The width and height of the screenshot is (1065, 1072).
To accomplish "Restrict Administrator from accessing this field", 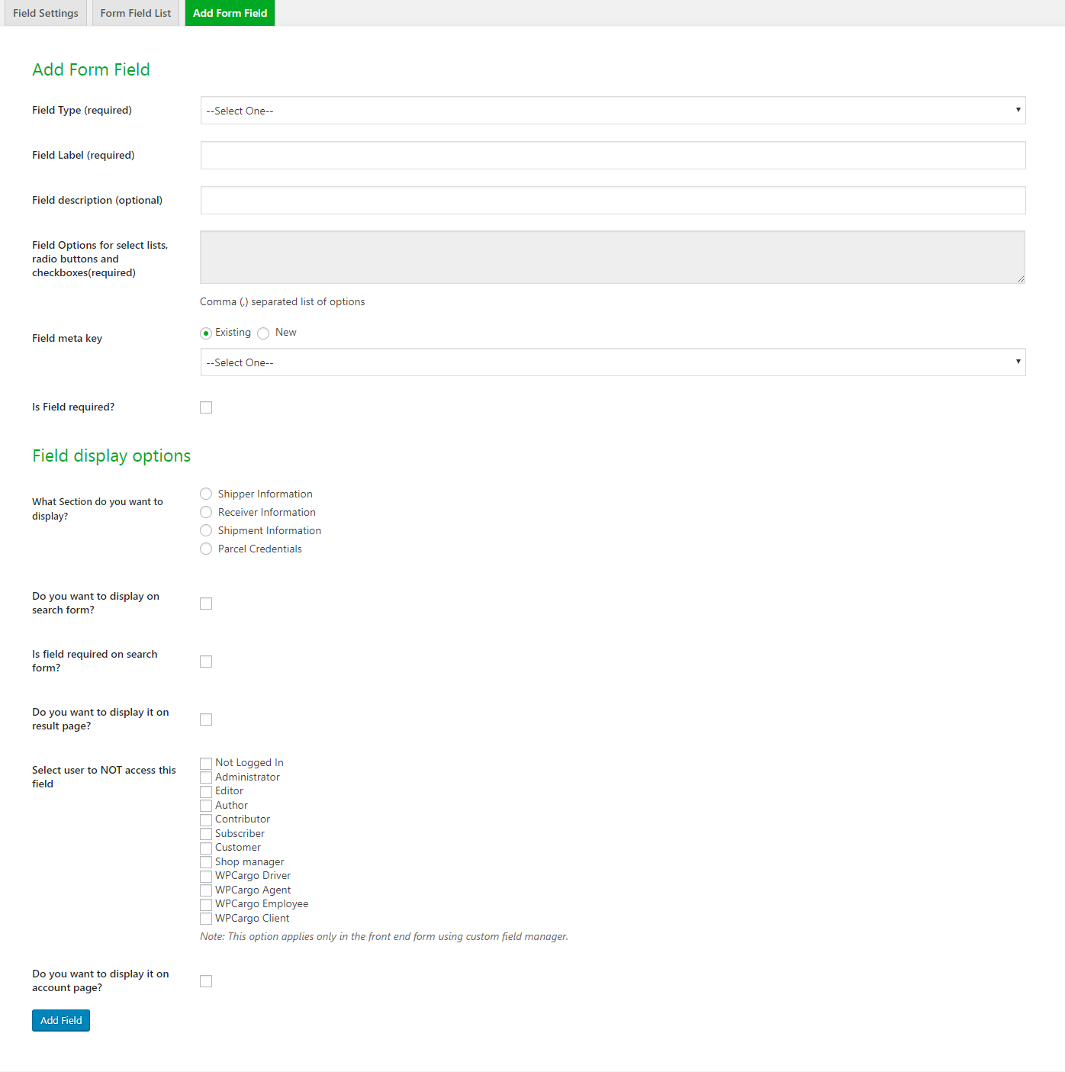I will tap(206, 777).
